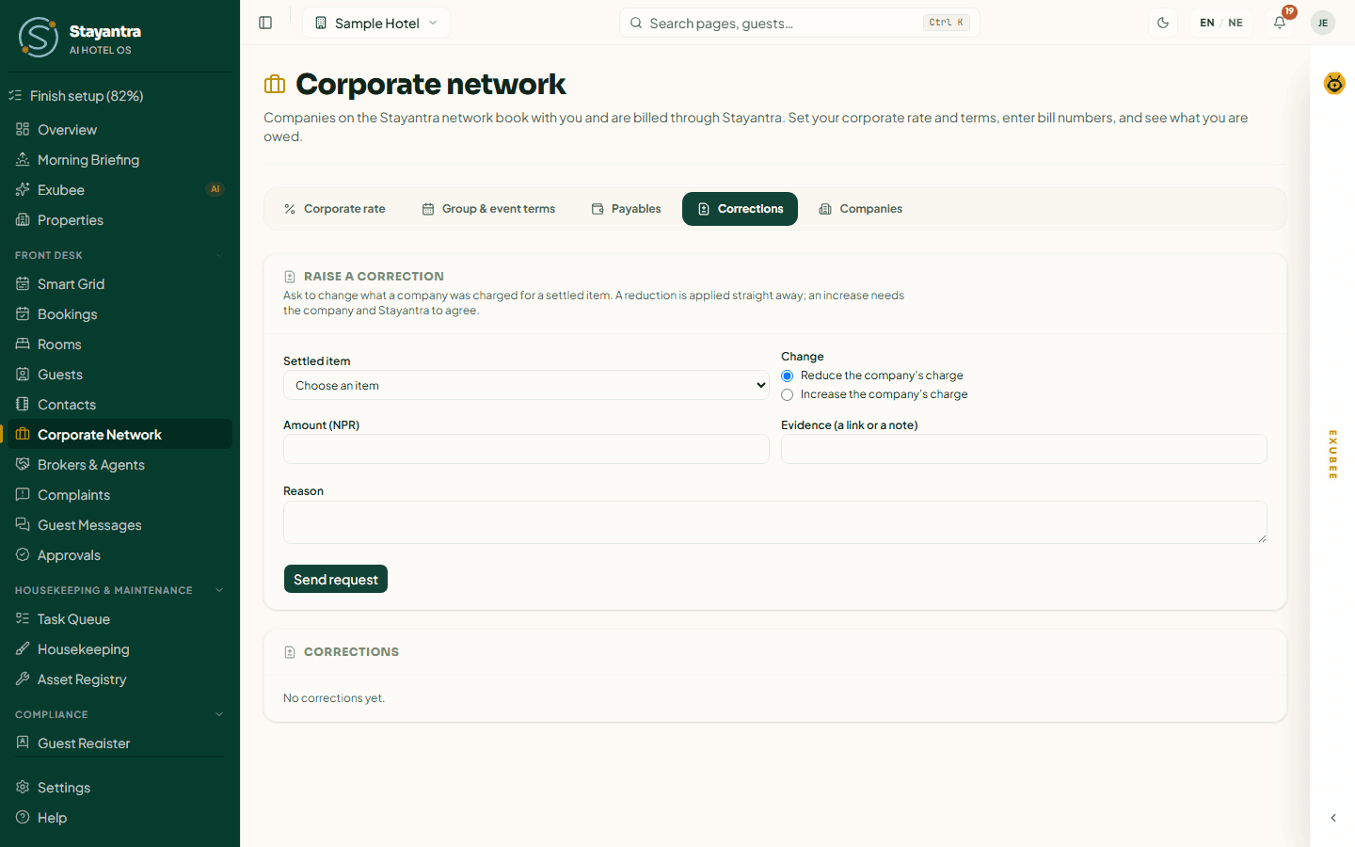Open Exubee AI in sidebar

pyautogui.click(x=120, y=190)
